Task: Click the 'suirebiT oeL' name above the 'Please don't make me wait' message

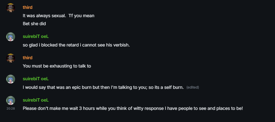Action: [x=35, y=100]
